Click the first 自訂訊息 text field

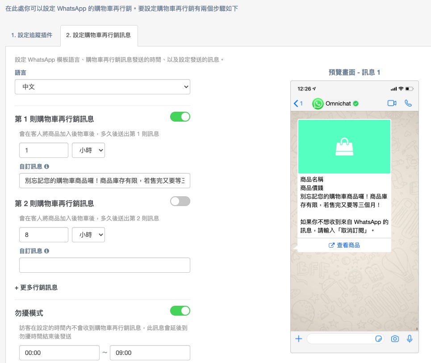coord(105,181)
